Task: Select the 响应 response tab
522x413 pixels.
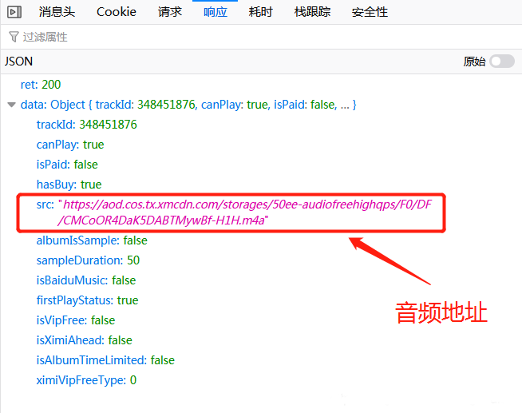Action: (x=215, y=11)
